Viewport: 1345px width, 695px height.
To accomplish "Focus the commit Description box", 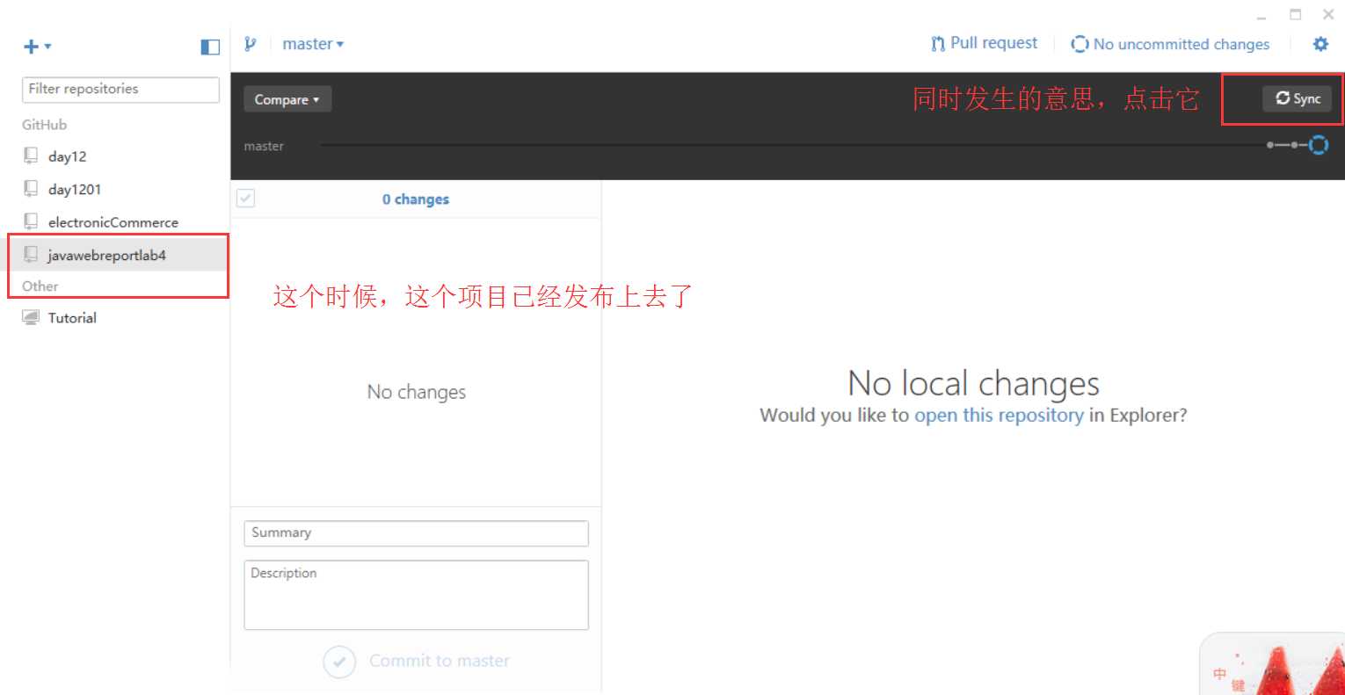I will click(416, 595).
